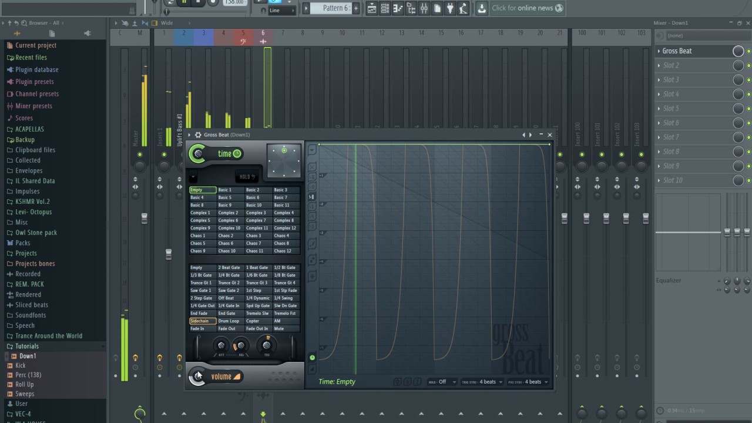Select the Trance Gt 1 volume preset
The image size is (752, 423).
coord(203,283)
